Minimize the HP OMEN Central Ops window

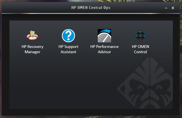[166, 8]
